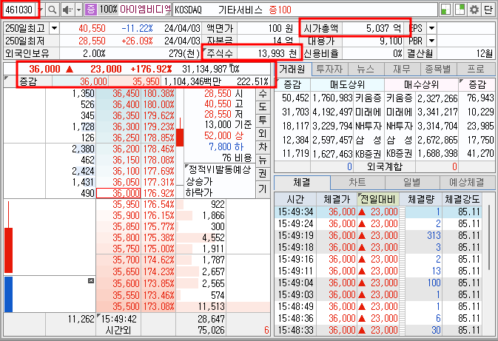Click the speaker sound alert icon
Image resolution: width=498 pixels, height=341 pixels.
(67, 10)
